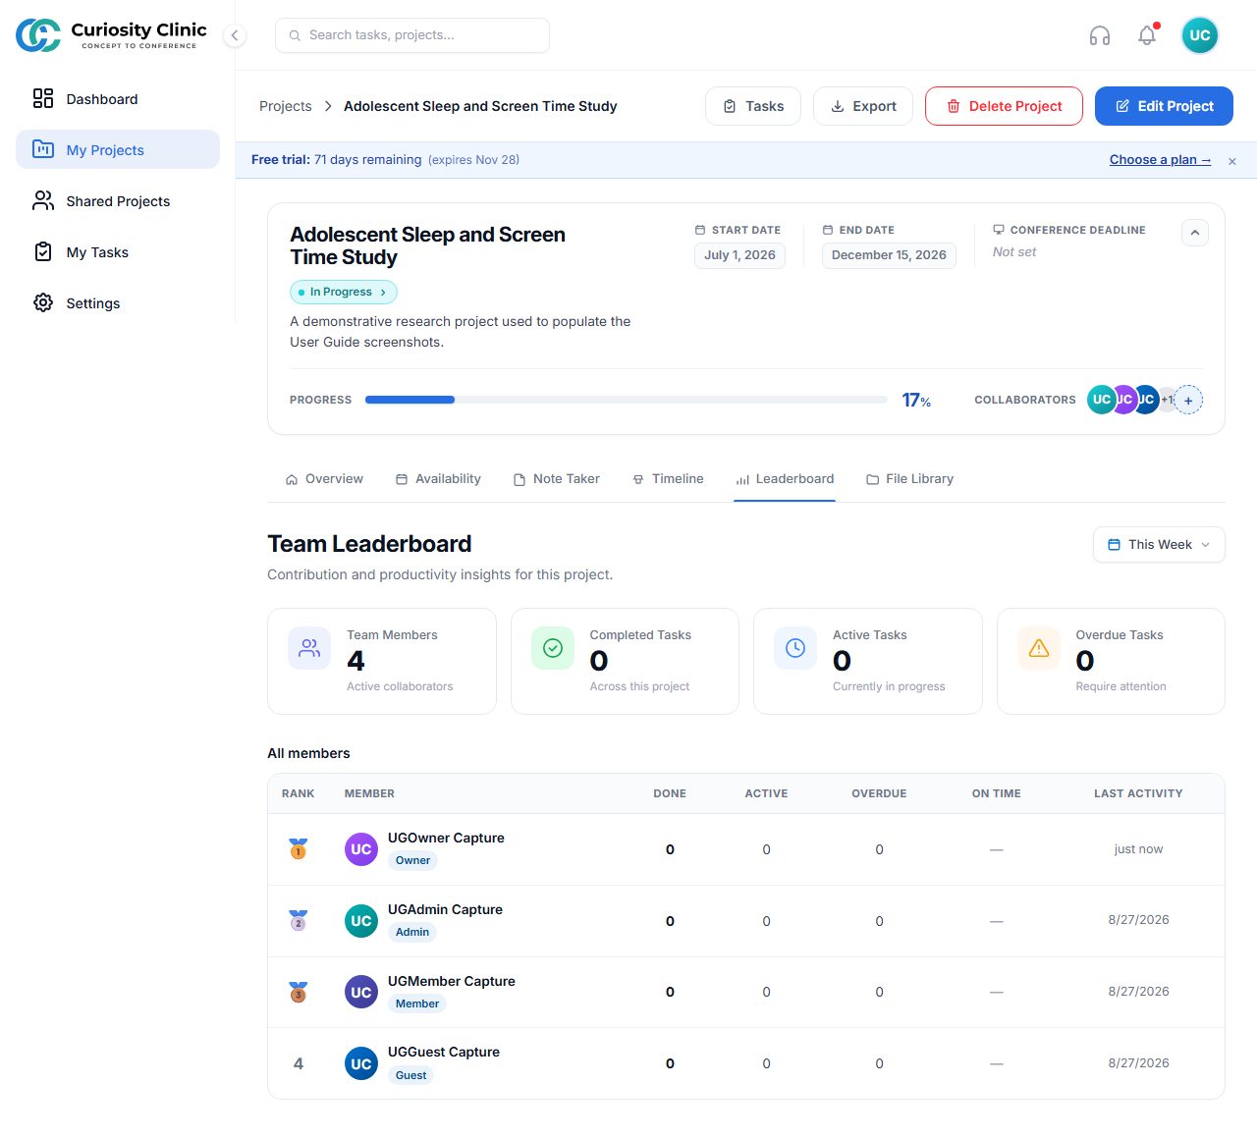Click the Team Members card icon
Screen dimensions: 1257x1139
pos(309,648)
